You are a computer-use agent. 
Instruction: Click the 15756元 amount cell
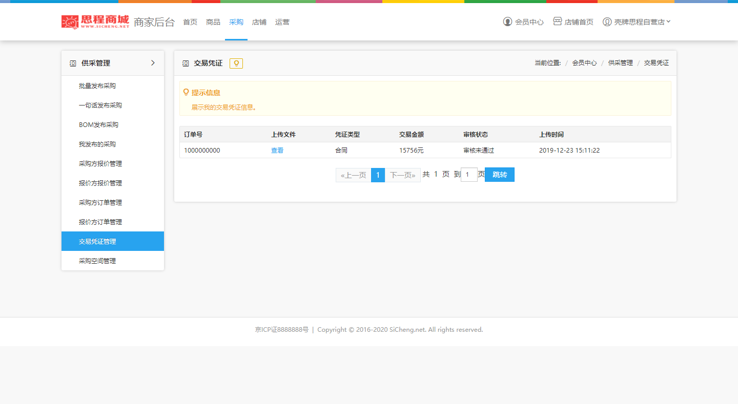click(412, 151)
